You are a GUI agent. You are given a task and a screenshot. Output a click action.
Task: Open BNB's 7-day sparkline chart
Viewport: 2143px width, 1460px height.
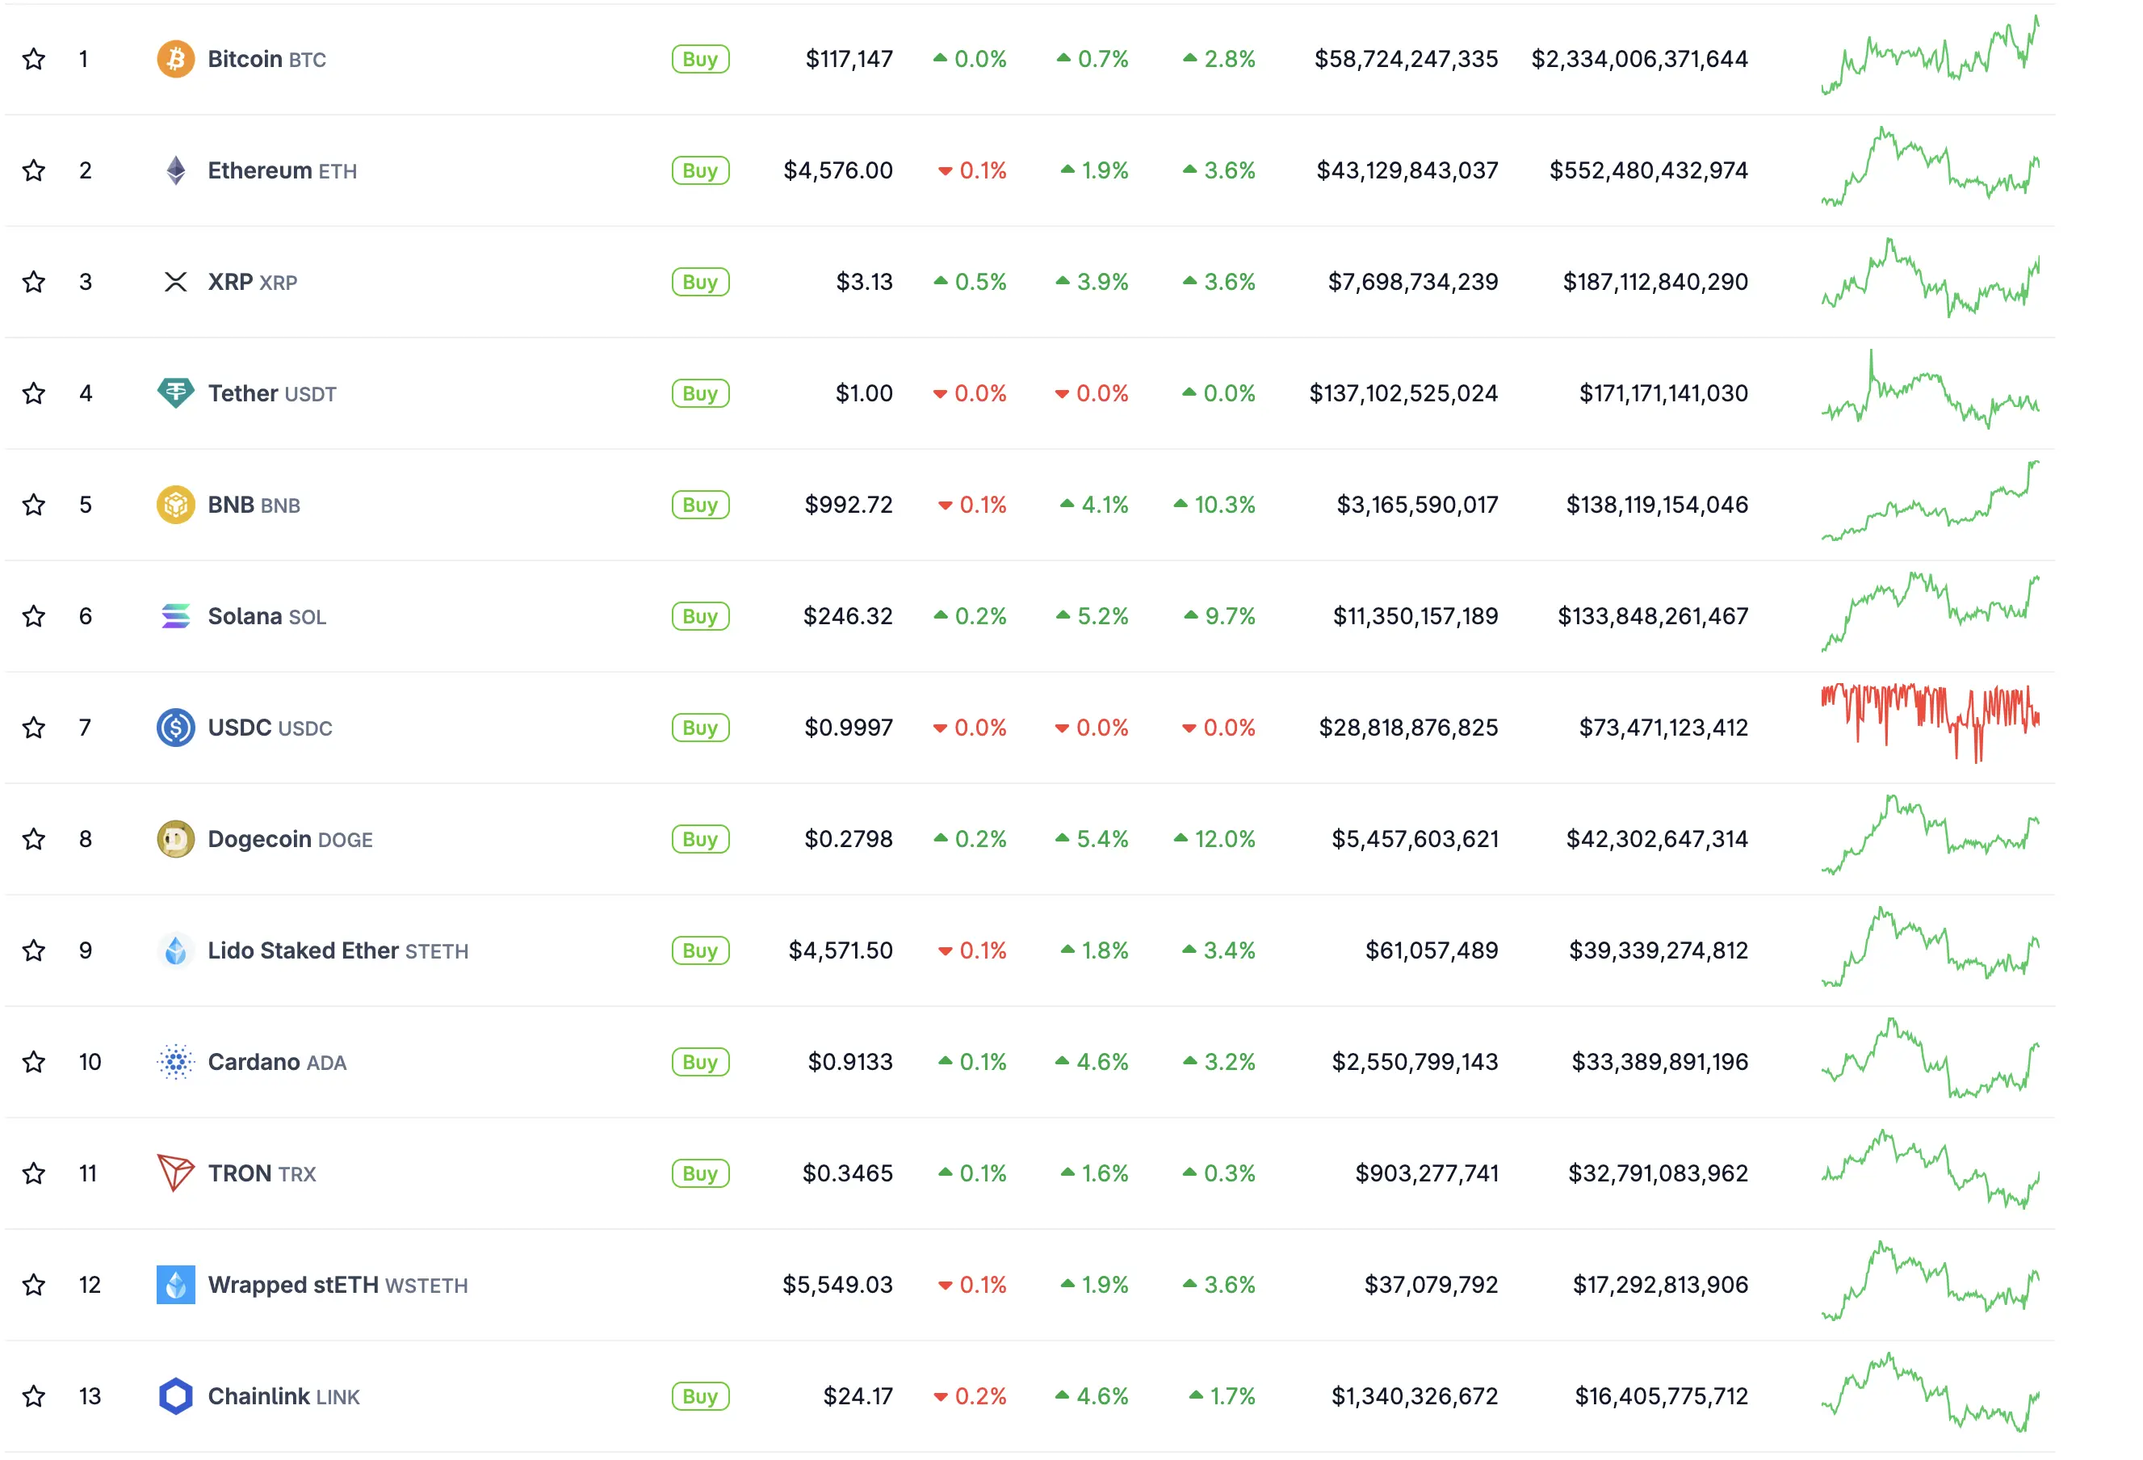pos(1931,501)
